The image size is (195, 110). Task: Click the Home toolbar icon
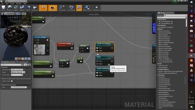pyautogui.click(x=28, y=8)
